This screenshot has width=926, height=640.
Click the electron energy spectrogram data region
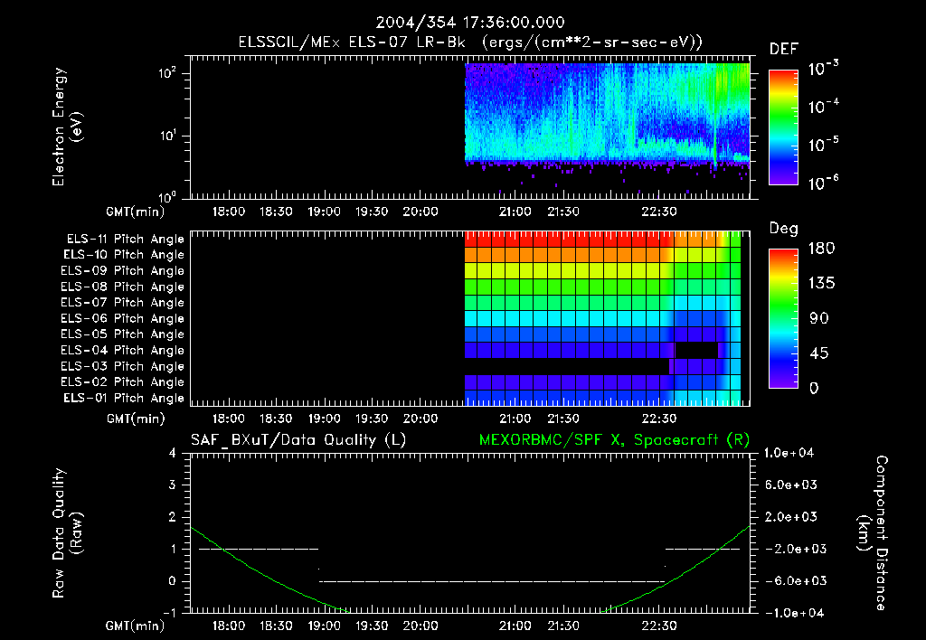607,112
